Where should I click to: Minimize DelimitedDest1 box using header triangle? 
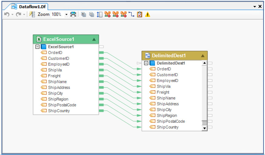point(203,56)
